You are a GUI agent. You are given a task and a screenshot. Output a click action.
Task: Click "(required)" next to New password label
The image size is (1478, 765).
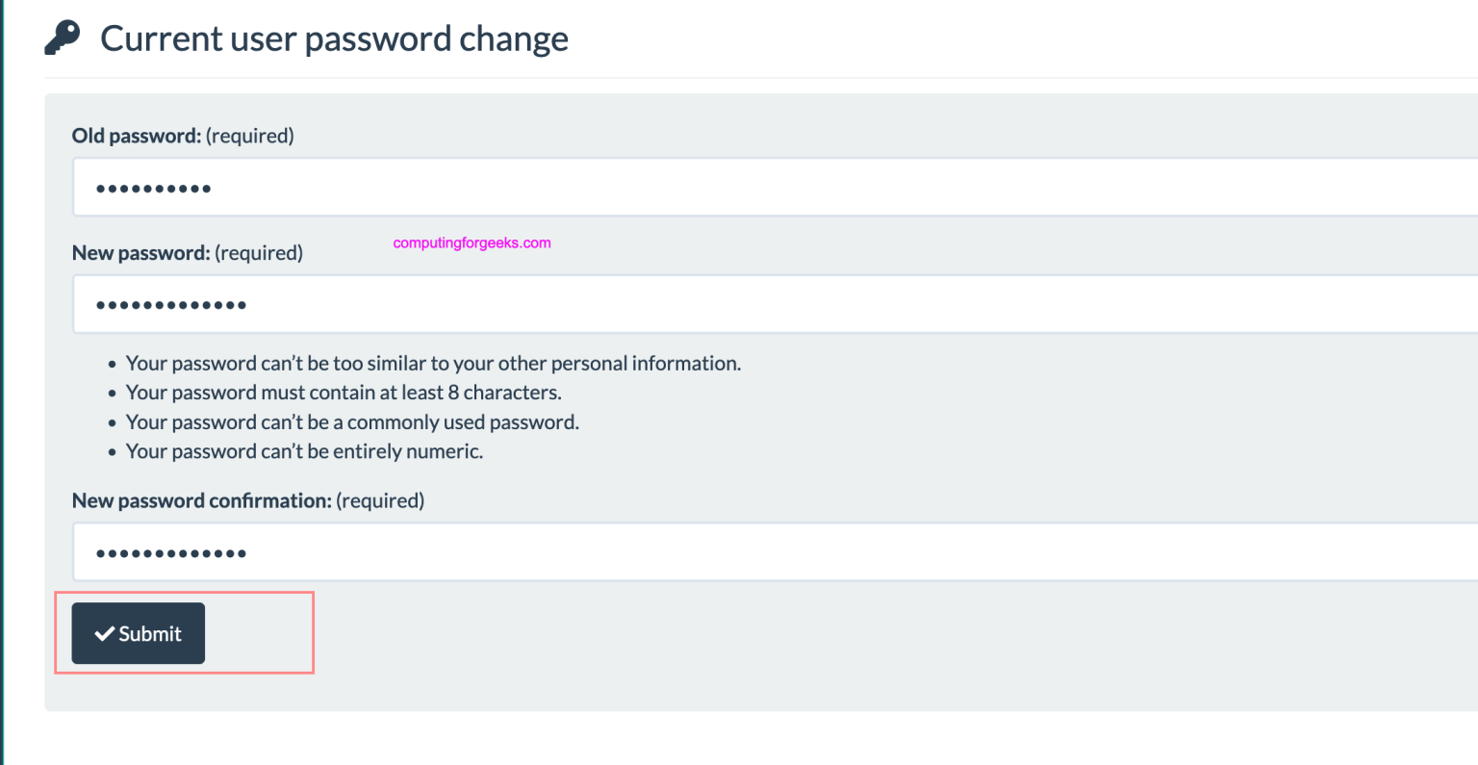[x=259, y=253]
